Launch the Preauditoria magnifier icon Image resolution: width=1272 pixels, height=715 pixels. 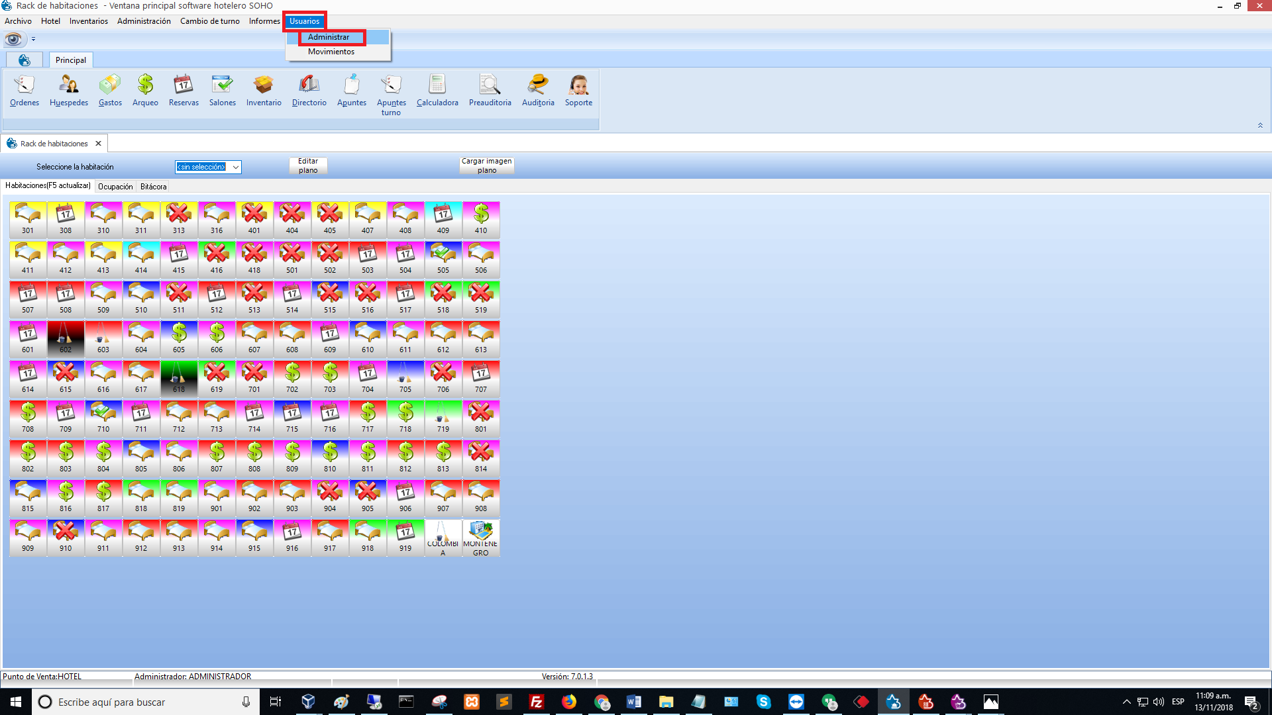tap(490, 90)
